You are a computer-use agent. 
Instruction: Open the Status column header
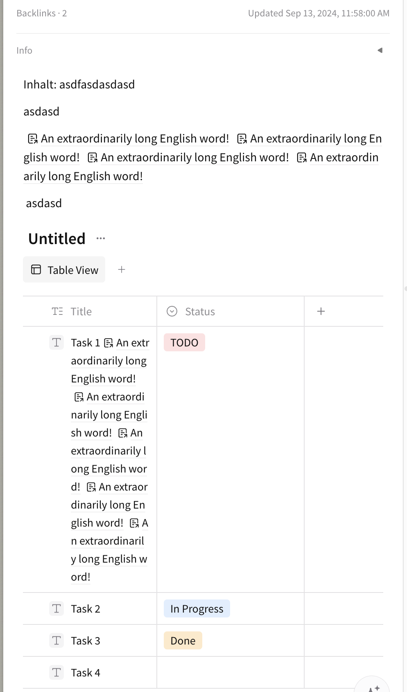pyautogui.click(x=231, y=312)
